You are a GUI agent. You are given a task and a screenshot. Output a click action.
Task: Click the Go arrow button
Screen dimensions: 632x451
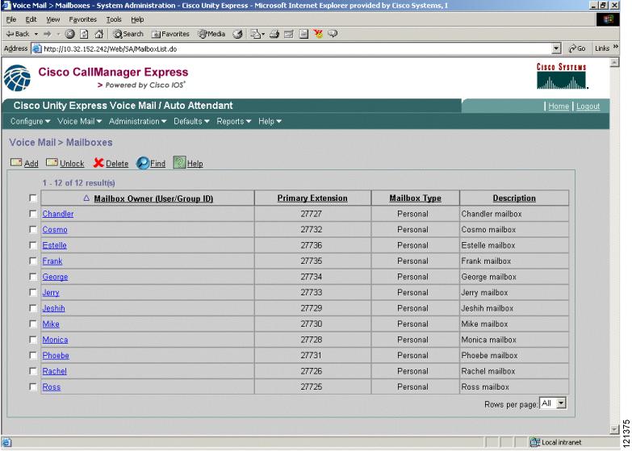(577, 48)
